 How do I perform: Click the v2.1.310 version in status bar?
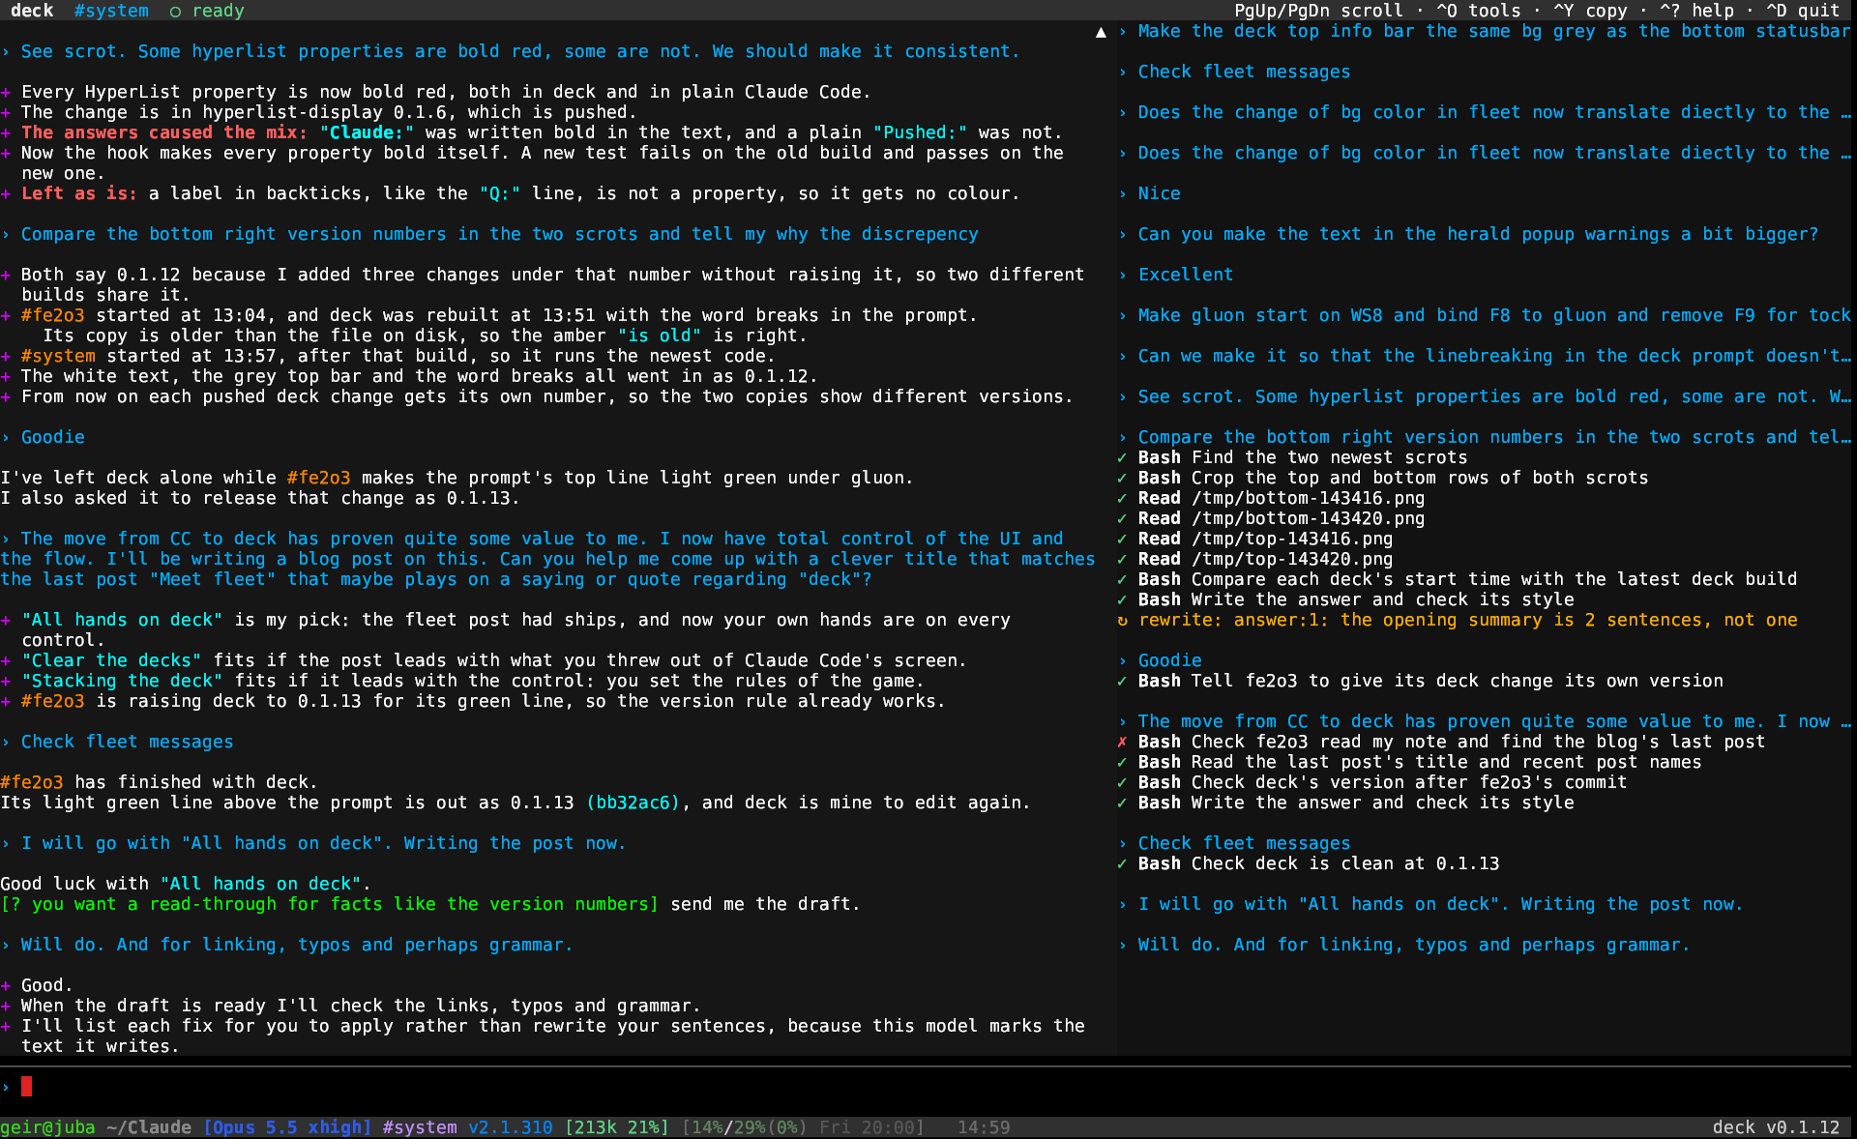(511, 1127)
